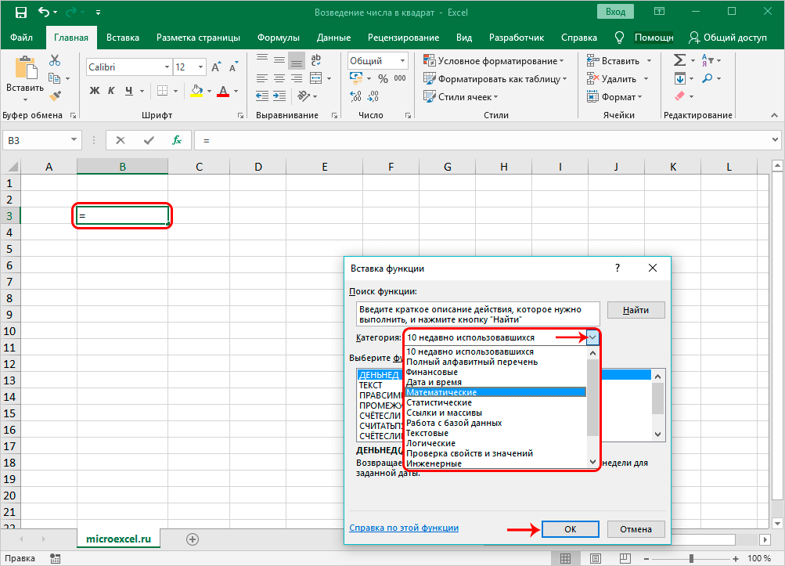
Task: Click the Insert Function fx icon
Action: point(177,140)
